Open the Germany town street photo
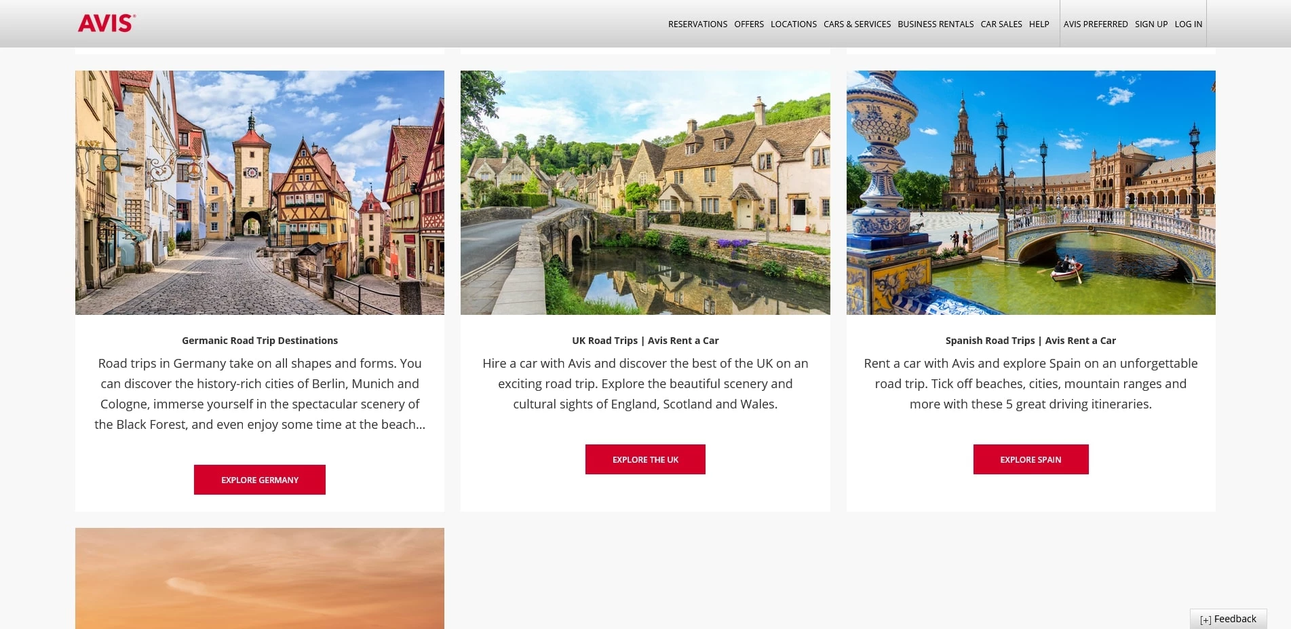Image resolution: width=1291 pixels, height=629 pixels. (x=260, y=193)
